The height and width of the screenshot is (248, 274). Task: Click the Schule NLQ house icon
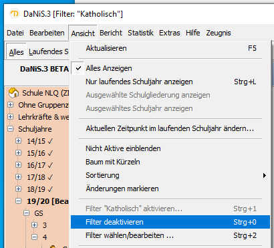tap(13, 93)
